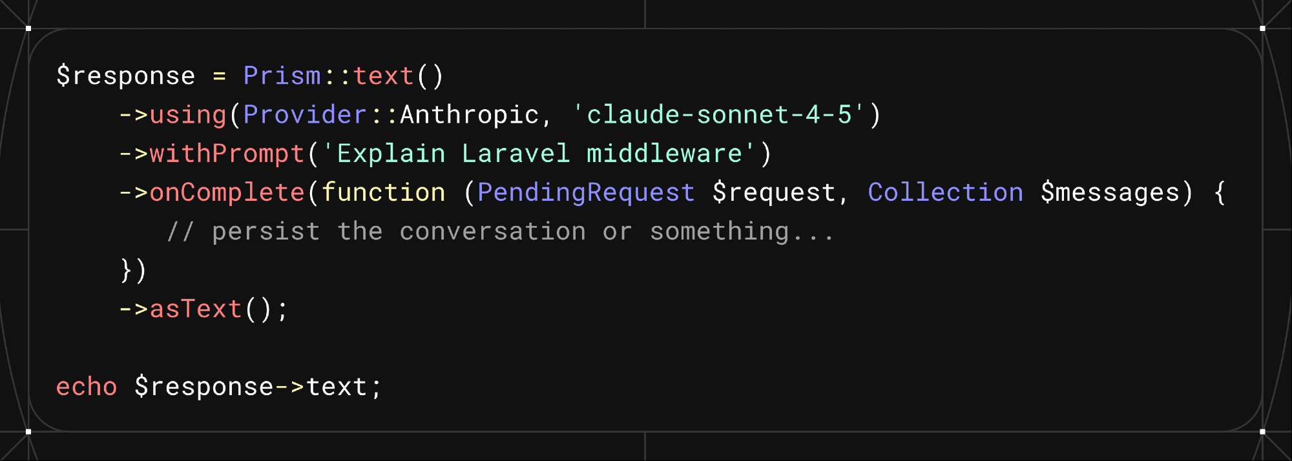Click the bottom-left corner handle square
The width and height of the screenshot is (1292, 461).
tap(28, 431)
